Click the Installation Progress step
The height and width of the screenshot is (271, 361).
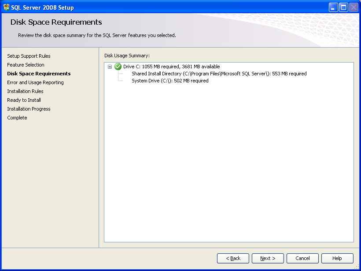click(29, 109)
